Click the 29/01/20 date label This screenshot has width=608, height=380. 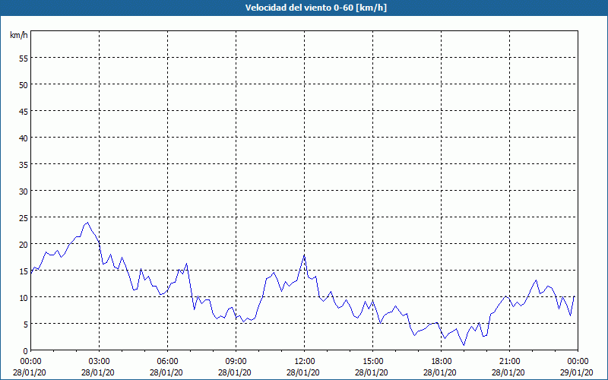tap(577, 372)
